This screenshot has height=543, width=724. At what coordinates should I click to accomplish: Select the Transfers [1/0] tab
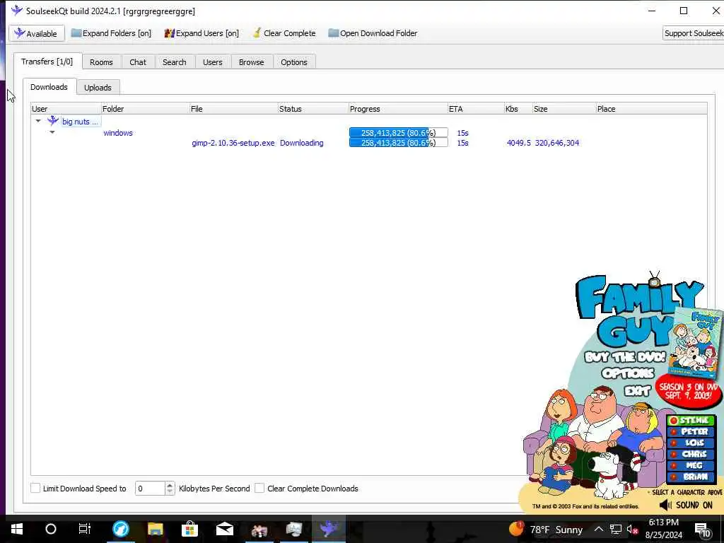click(47, 62)
